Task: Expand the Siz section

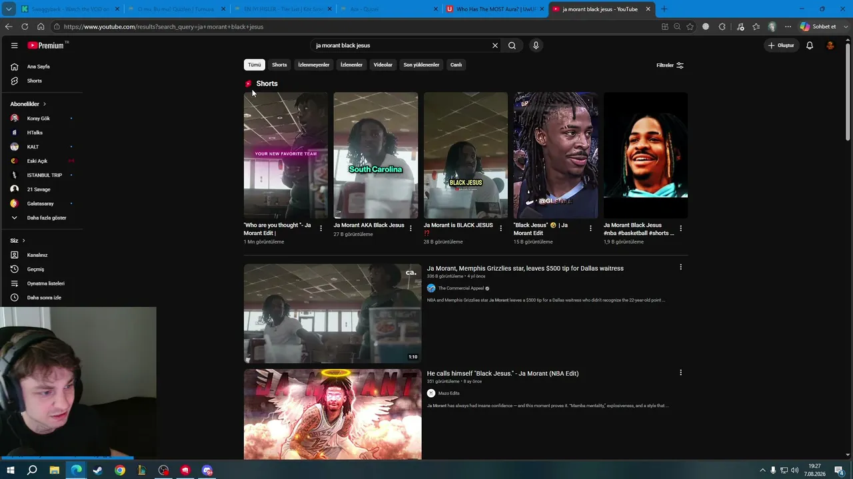Action: click(17, 240)
